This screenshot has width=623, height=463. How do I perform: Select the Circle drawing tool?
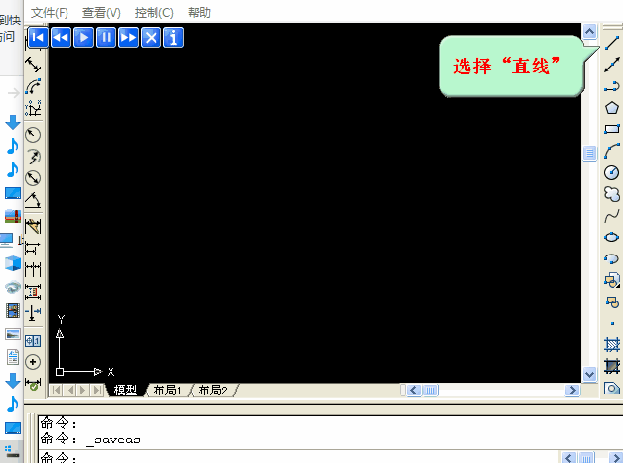[612, 172]
